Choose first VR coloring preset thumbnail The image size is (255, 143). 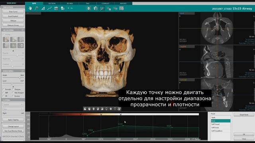click(6, 39)
